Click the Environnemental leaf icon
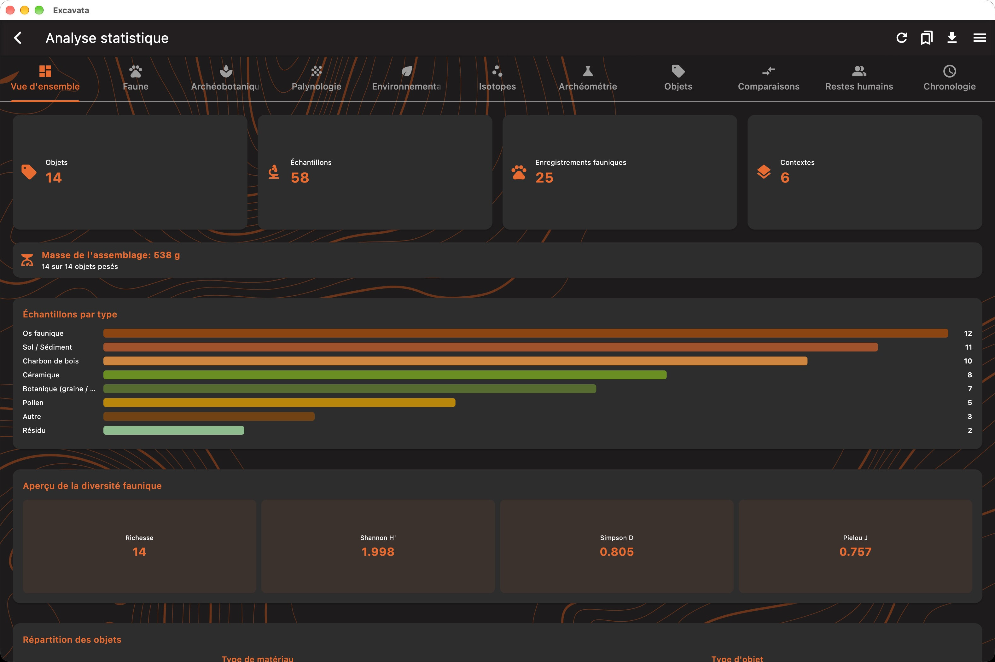The width and height of the screenshot is (995, 662). click(406, 71)
